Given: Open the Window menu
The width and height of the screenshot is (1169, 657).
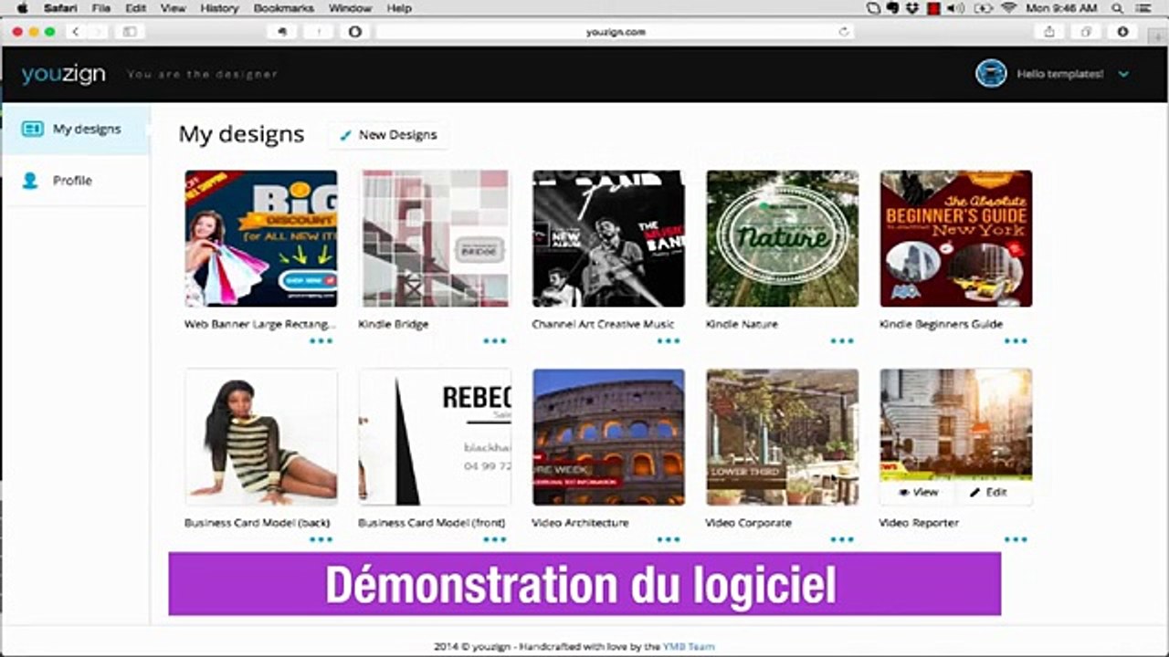Looking at the screenshot, I should pos(350,8).
